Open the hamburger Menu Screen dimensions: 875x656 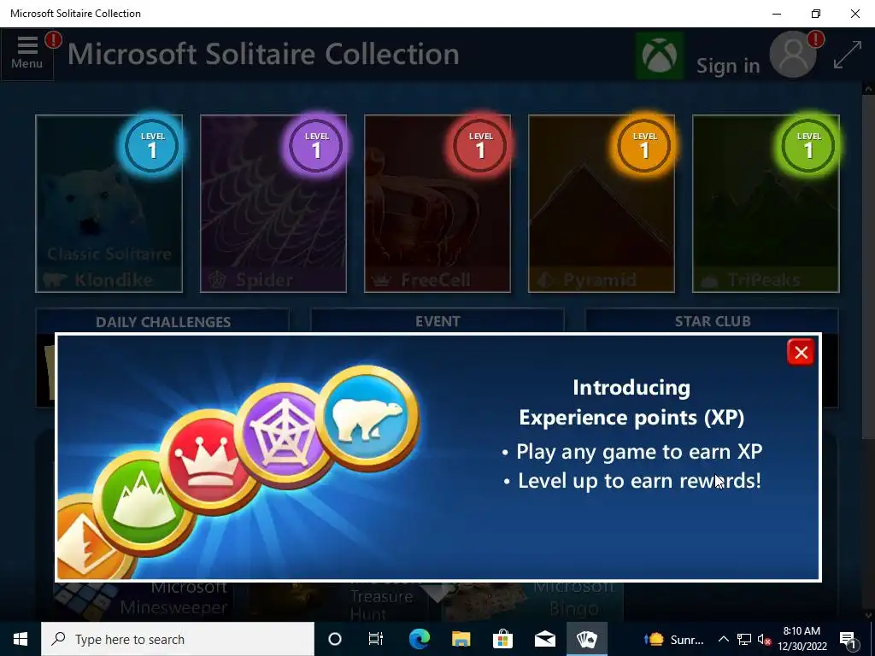pyautogui.click(x=26, y=54)
